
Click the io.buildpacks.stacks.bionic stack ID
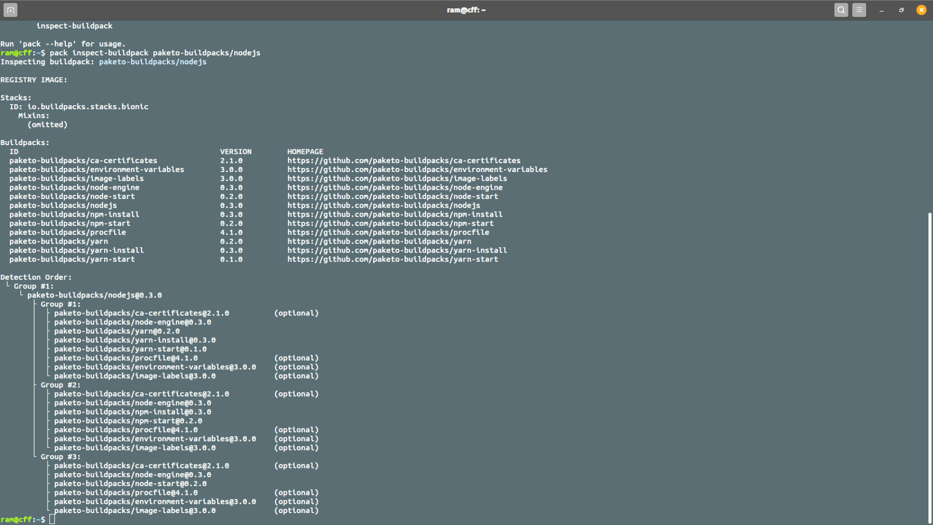88,107
